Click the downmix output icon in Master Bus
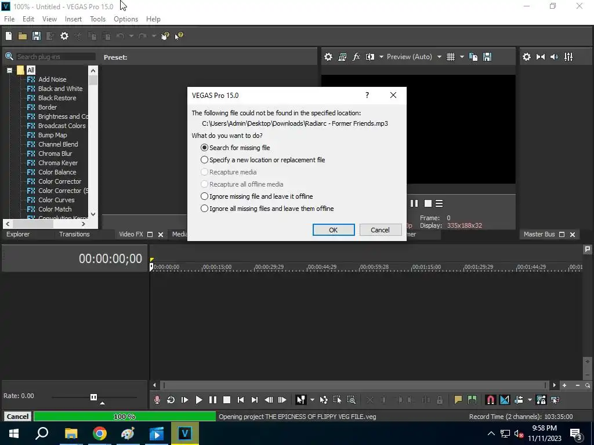Image resolution: width=594 pixels, height=445 pixels. (541, 57)
